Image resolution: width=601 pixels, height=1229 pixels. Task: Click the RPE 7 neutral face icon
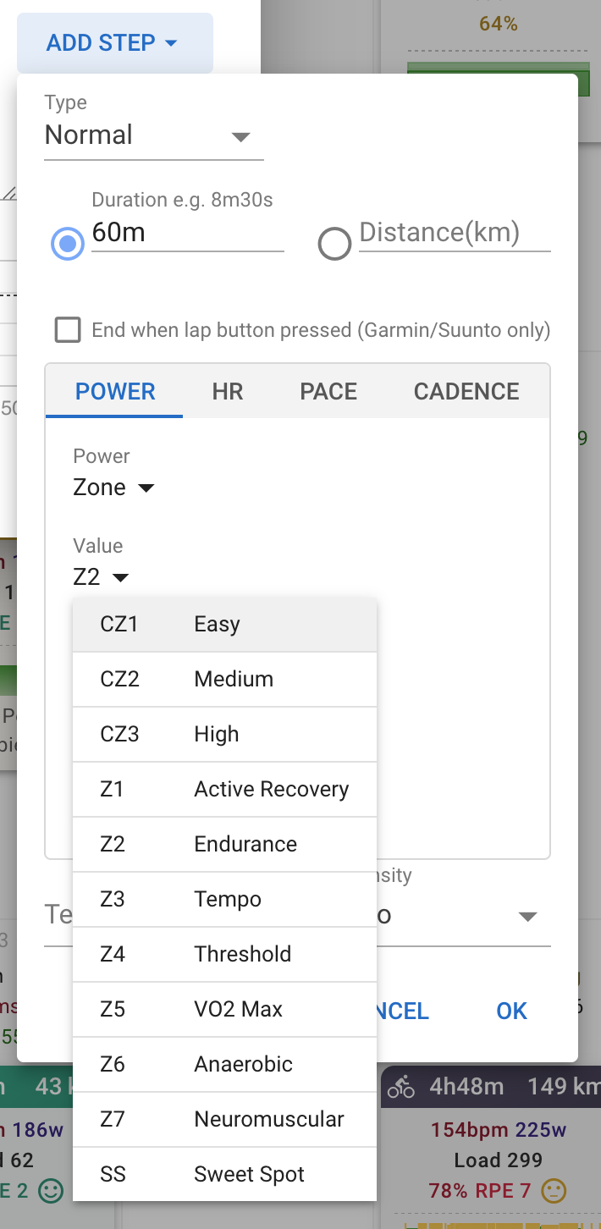point(554,1192)
